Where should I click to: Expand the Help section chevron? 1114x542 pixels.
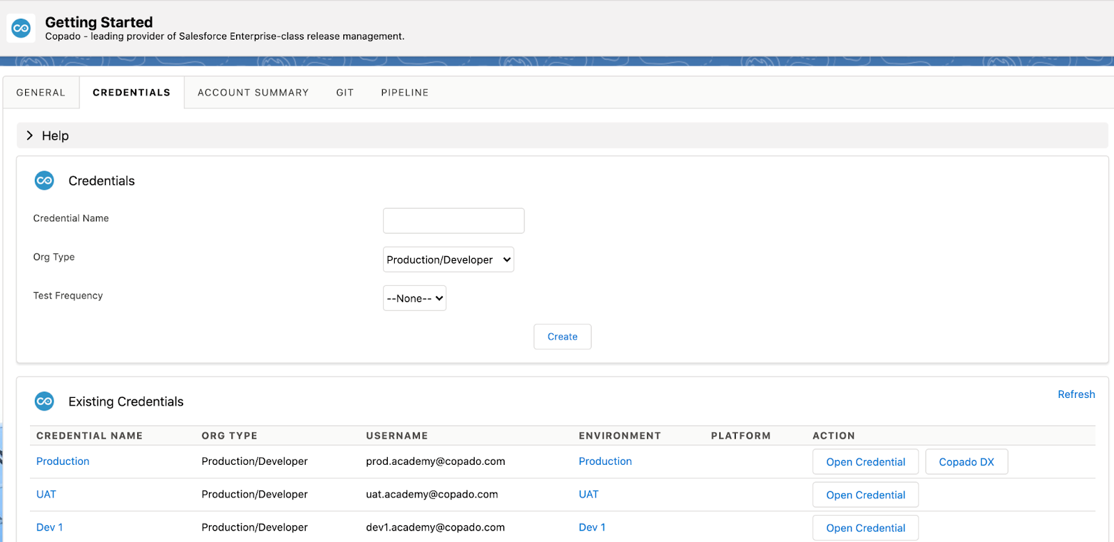tap(29, 136)
